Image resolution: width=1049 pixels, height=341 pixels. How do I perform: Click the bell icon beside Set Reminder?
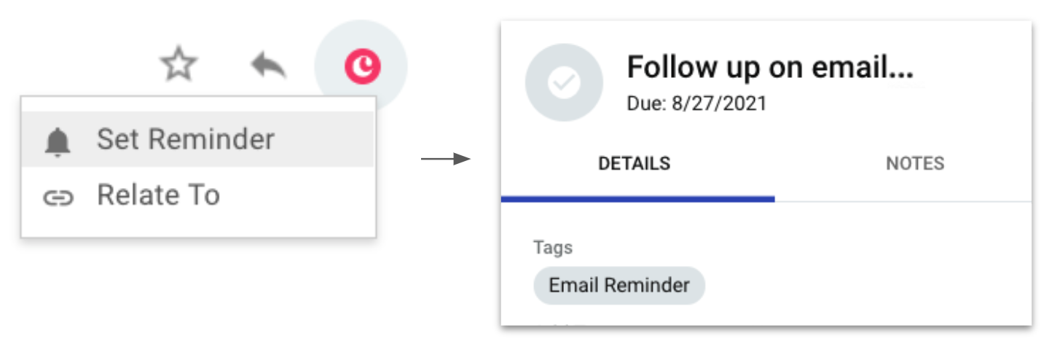pos(58,141)
